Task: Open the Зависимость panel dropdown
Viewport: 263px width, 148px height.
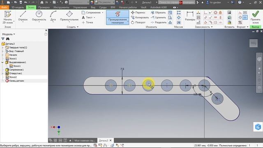Action: [x=204, y=27]
